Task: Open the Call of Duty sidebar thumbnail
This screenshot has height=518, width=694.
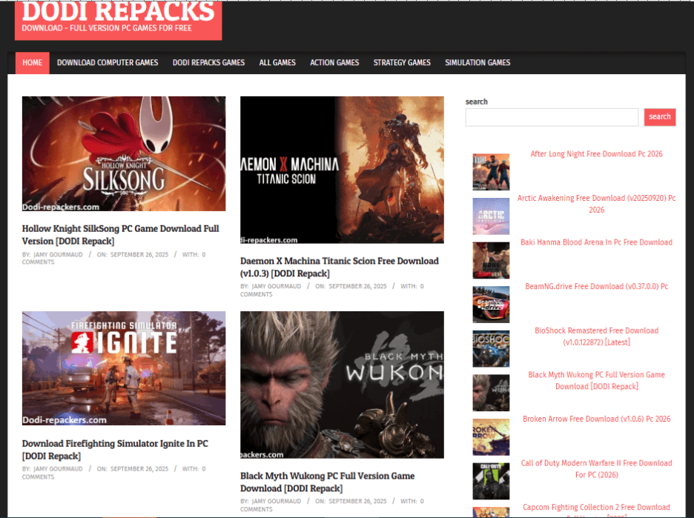Action: pos(491,482)
